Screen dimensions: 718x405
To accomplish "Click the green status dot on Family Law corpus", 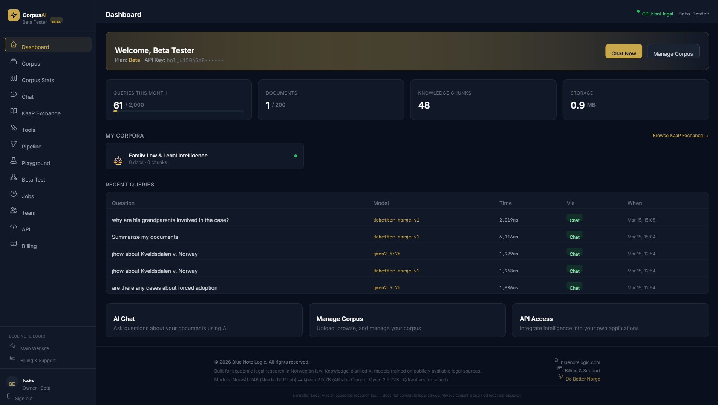I will (x=295, y=156).
